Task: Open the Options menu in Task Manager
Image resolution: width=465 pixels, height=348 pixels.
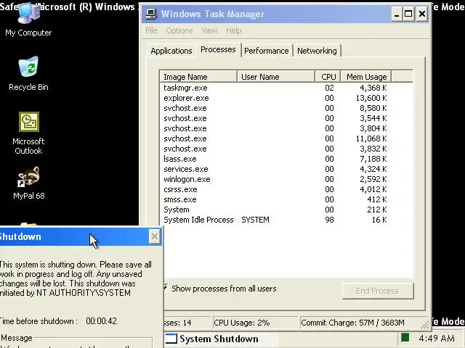Action: tap(179, 30)
